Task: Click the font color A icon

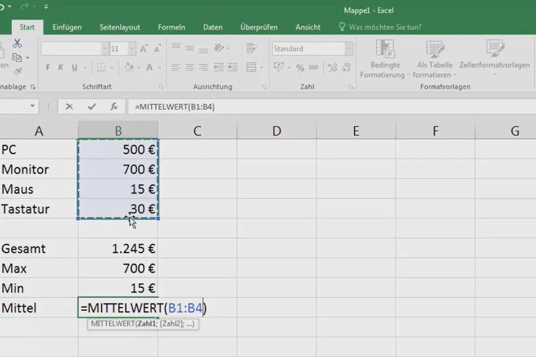Action: click(150, 67)
